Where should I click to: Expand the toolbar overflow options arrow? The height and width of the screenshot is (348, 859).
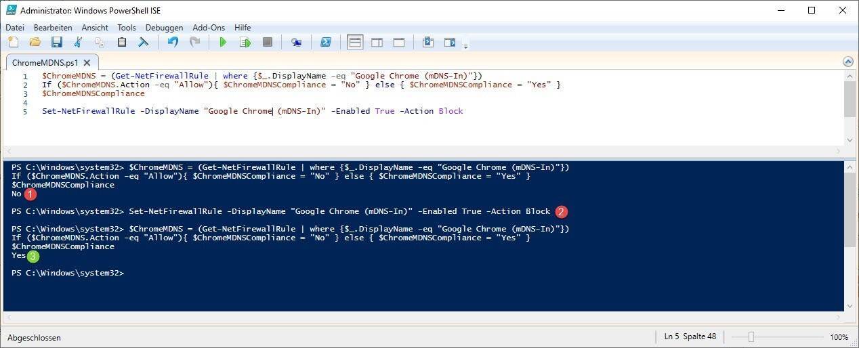pyautogui.click(x=465, y=46)
